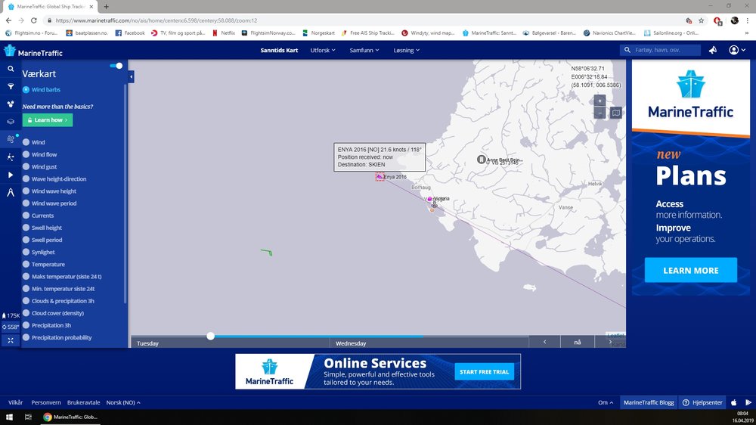The image size is (756, 425).
Task: Open the Vilkår footer link
Action: point(15,402)
